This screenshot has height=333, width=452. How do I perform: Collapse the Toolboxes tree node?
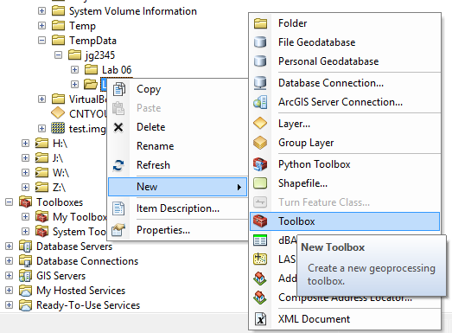pyautogui.click(x=10, y=202)
